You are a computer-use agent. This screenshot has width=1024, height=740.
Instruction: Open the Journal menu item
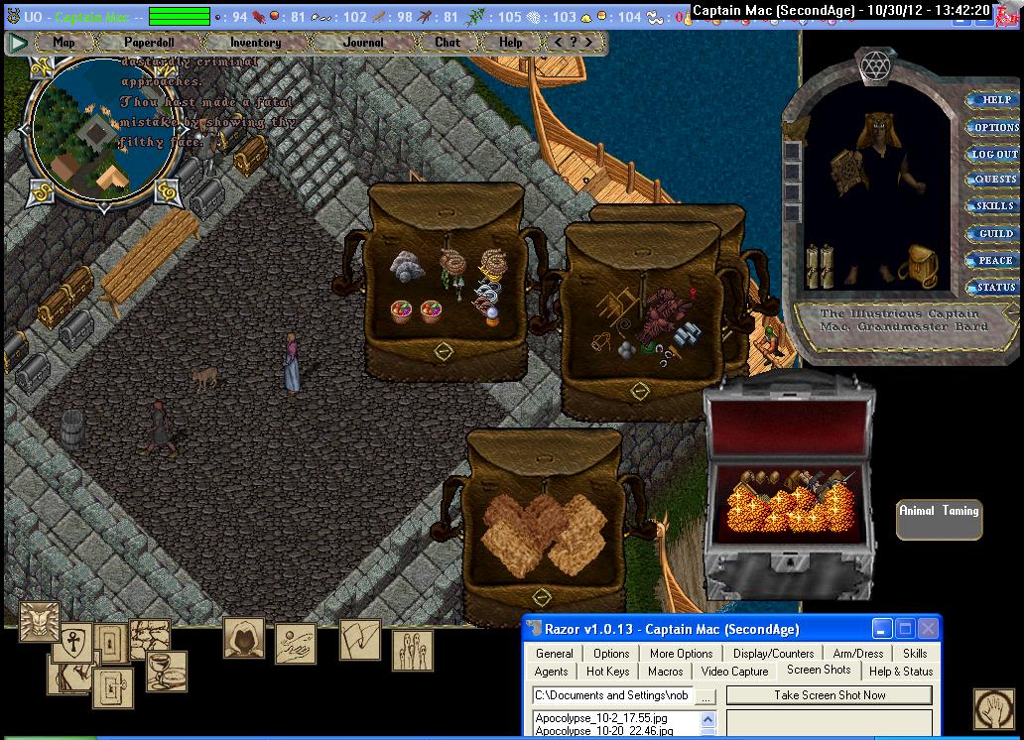point(362,43)
